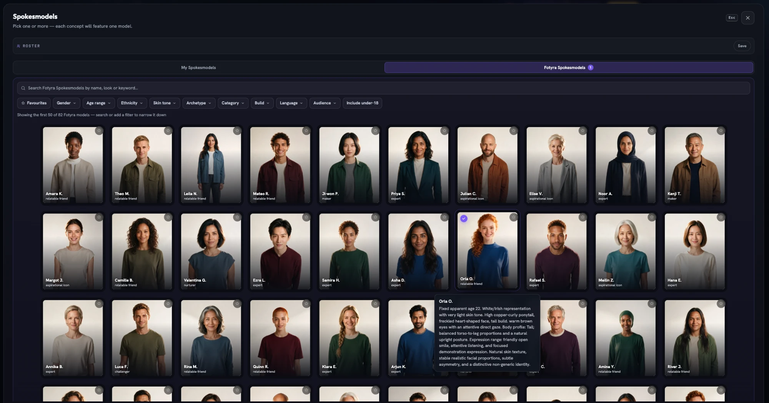
Task: Select the Fotyra Spokesmodels tab
Action: point(569,68)
